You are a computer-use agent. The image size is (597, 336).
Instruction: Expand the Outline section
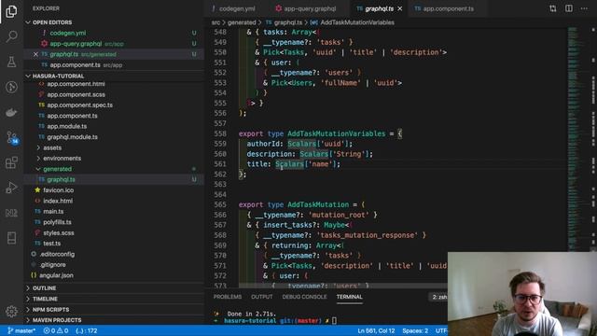pyautogui.click(x=44, y=288)
